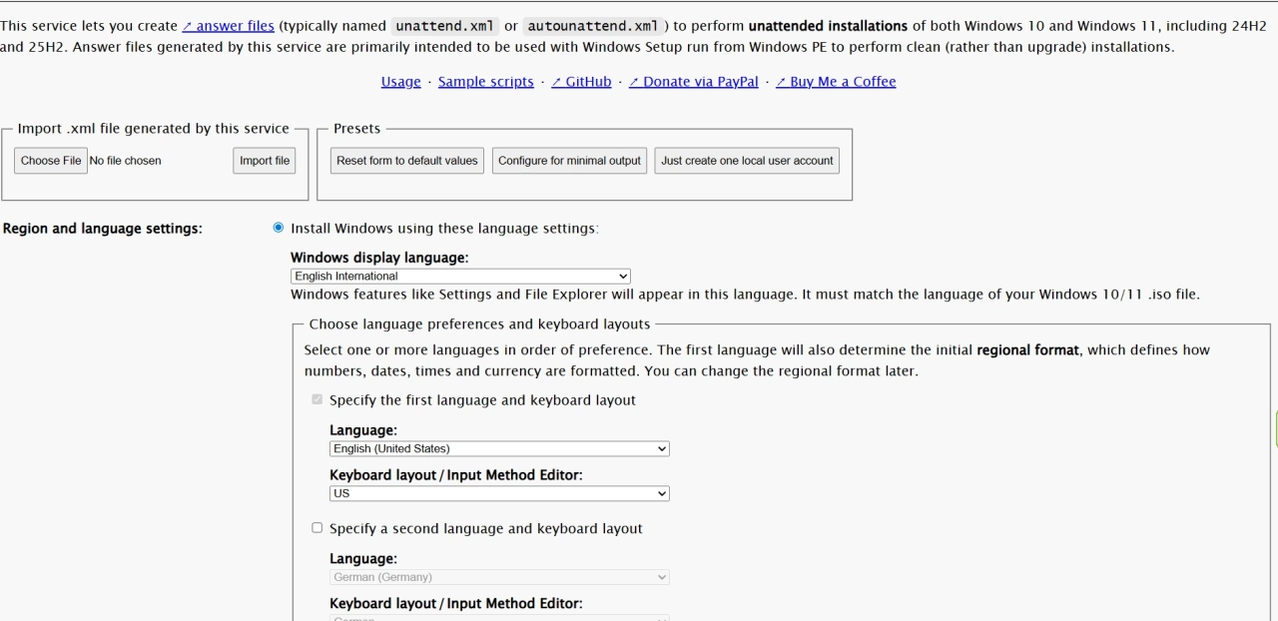The image size is (1278, 621).
Task: Click the Import file button
Action: pos(265,161)
